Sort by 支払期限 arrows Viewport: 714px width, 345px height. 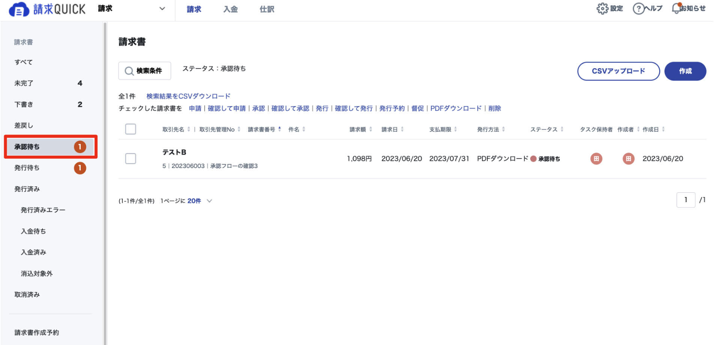click(x=455, y=129)
